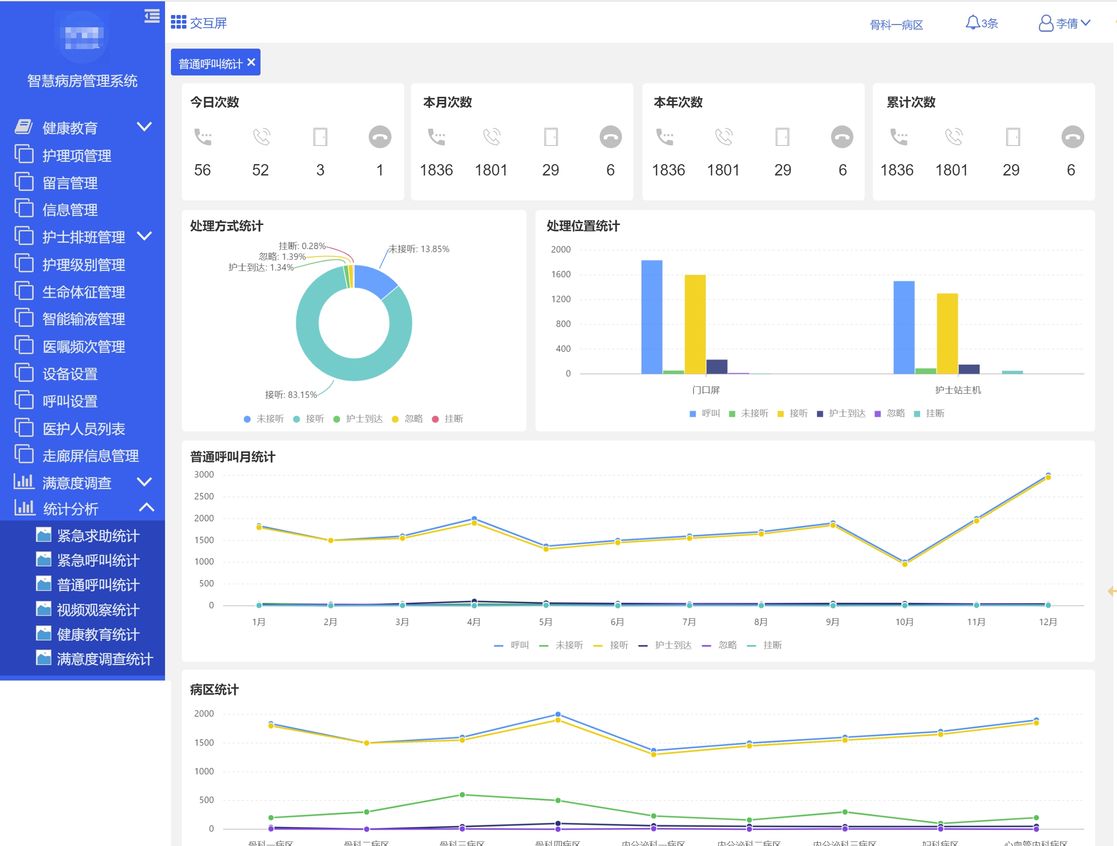
Task: Click the hang-up icon in 累计次数
Action: (x=1072, y=137)
